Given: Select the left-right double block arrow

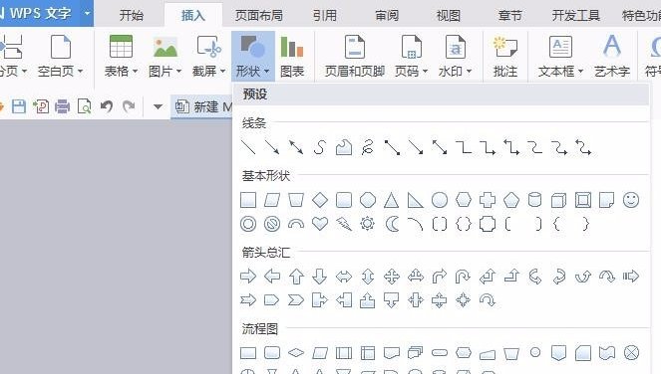Looking at the screenshot, I should pyautogui.click(x=344, y=277).
